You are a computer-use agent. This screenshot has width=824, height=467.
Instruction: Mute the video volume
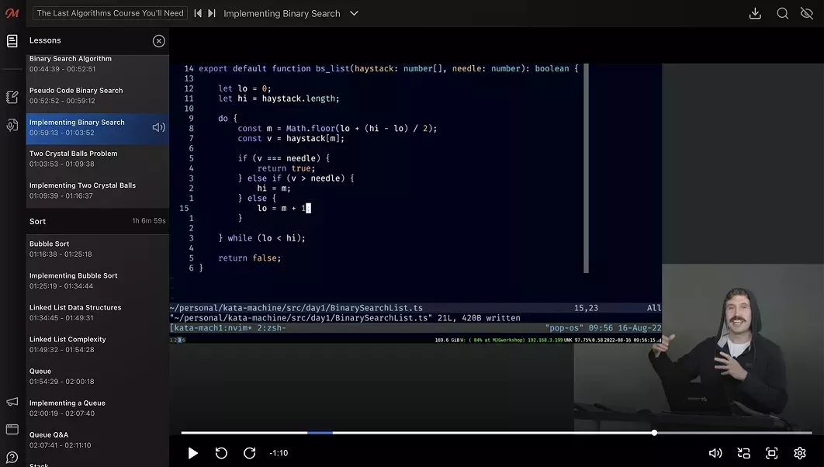715,452
